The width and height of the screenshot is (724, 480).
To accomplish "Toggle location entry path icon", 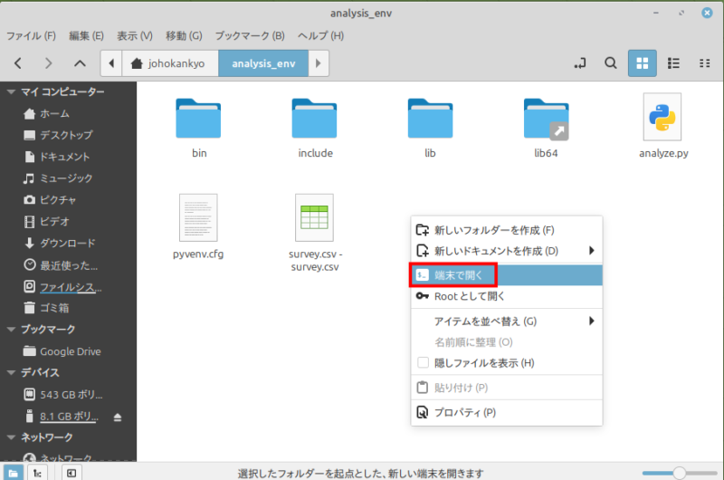I will [x=580, y=63].
